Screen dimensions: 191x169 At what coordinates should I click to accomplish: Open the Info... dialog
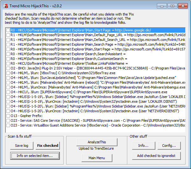143,146
